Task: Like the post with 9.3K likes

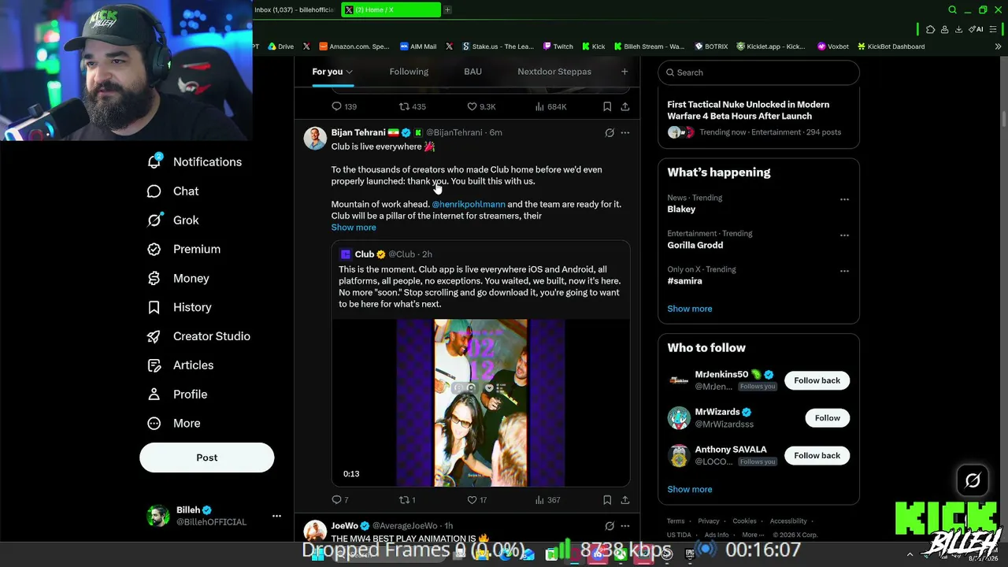Action: [481, 106]
